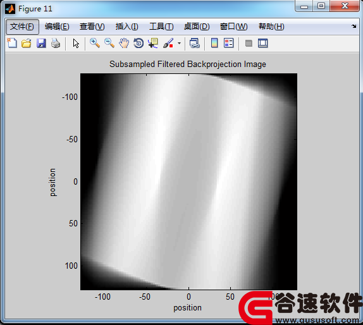
Task: Dock the figure using the corner arrow
Action: [x=354, y=26]
